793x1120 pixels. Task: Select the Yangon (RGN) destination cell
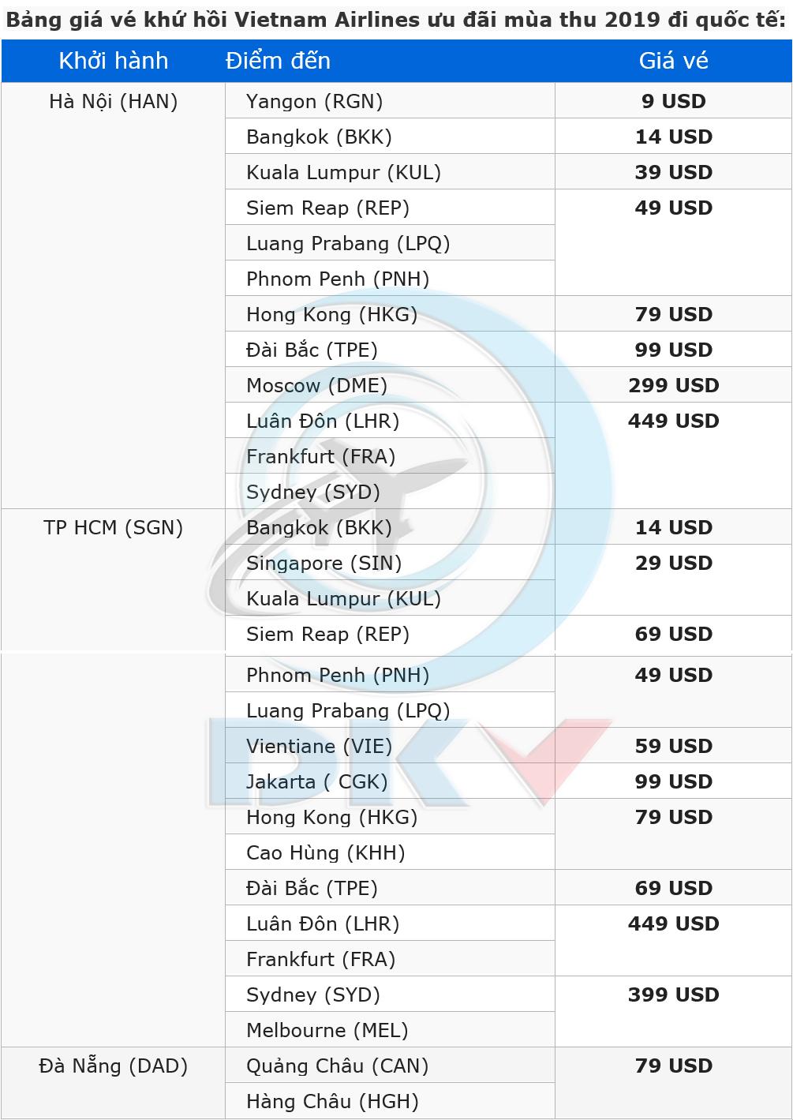click(390, 101)
